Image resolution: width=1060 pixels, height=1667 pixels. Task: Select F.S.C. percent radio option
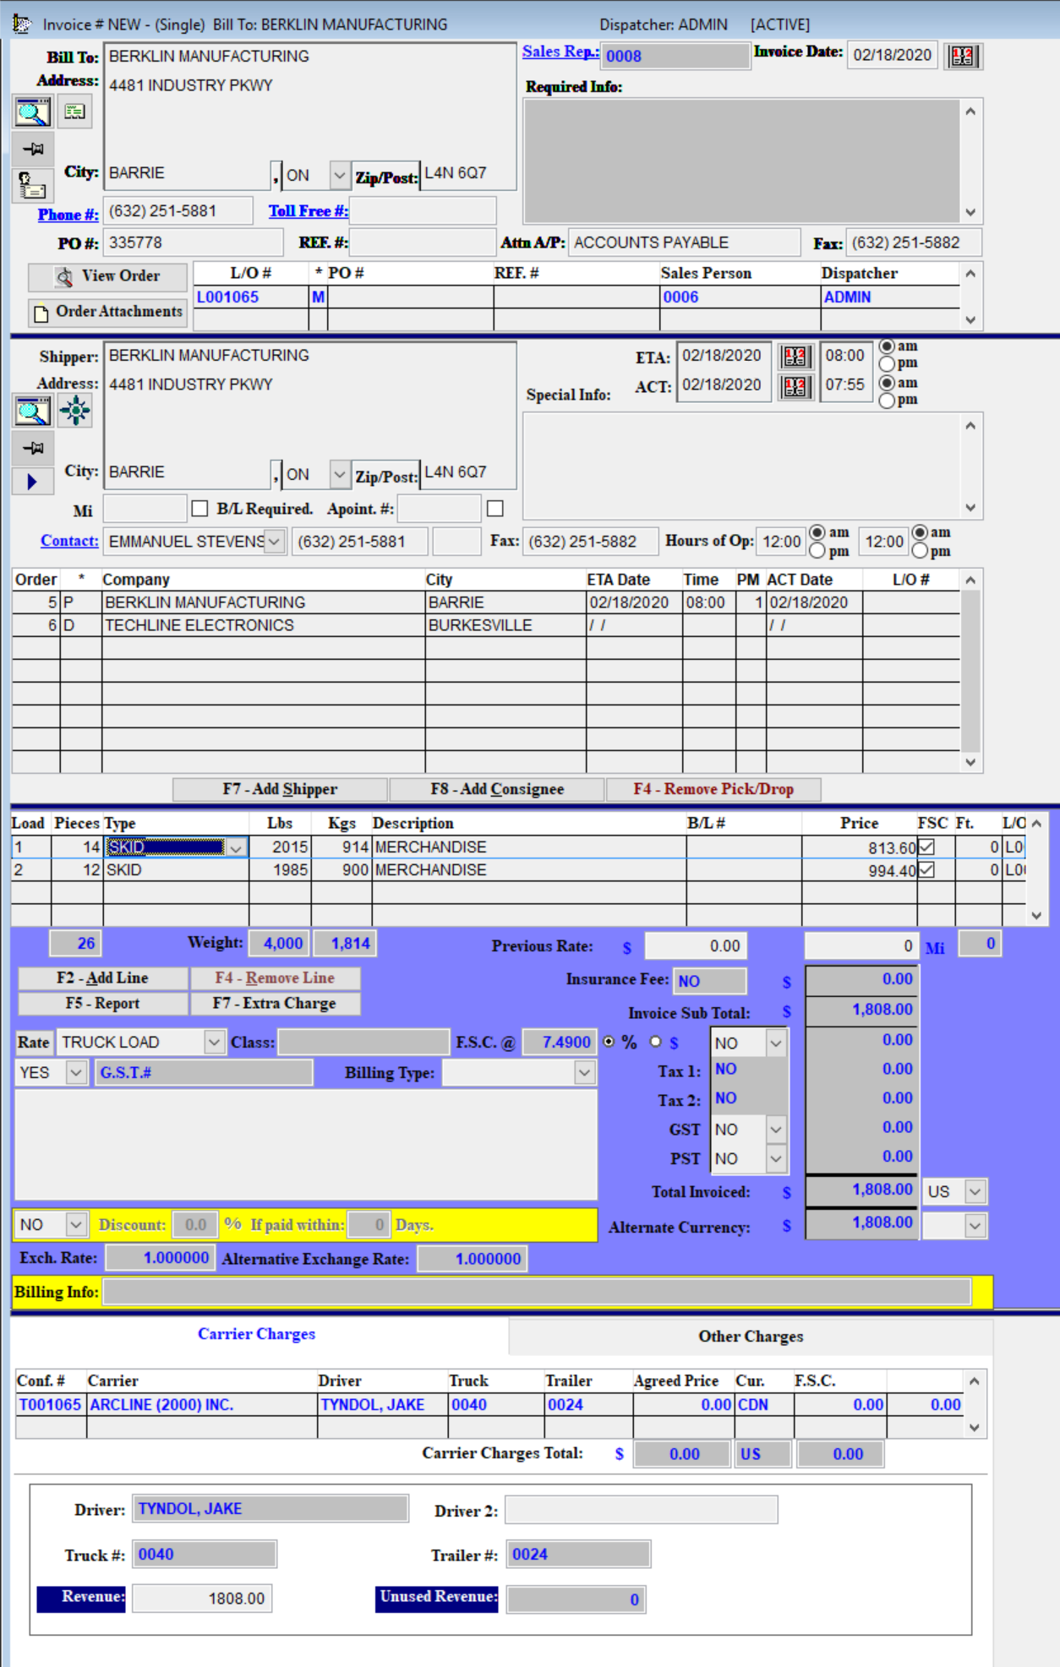[609, 1042]
